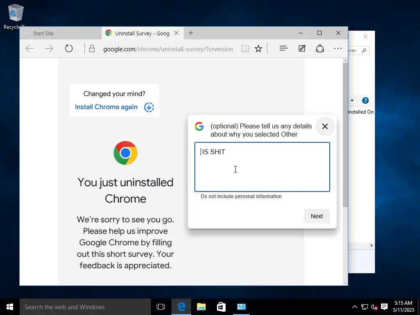Click Next in the survey dialog
Screen dimensions: 420x315
317,216
